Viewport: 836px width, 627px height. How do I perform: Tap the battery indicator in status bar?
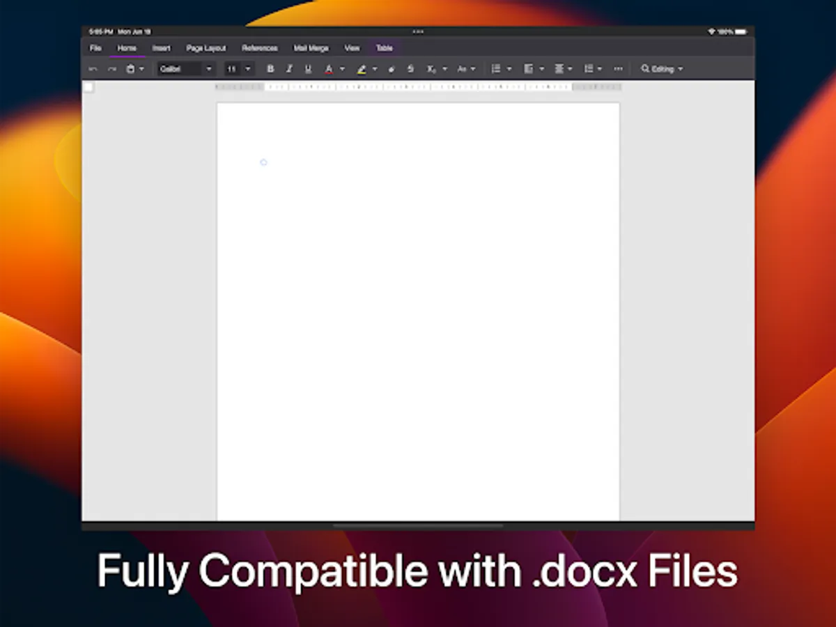741,31
